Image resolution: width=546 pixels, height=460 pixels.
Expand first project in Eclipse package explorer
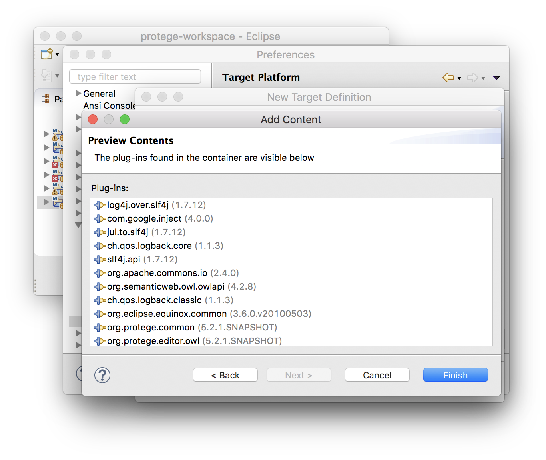[46, 134]
